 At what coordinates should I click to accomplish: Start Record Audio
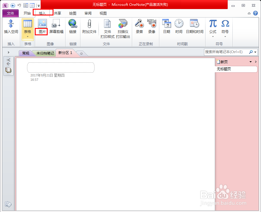139,27
